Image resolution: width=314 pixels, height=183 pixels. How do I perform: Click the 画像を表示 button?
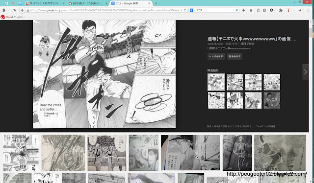click(x=235, y=57)
